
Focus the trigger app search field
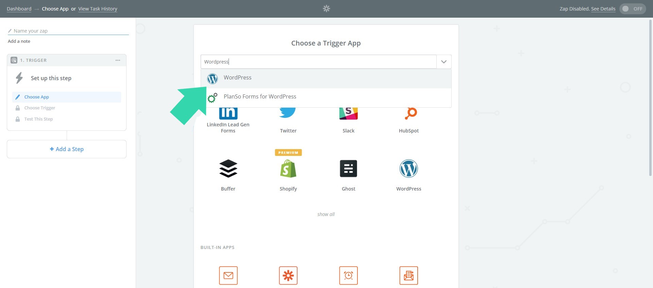319,62
